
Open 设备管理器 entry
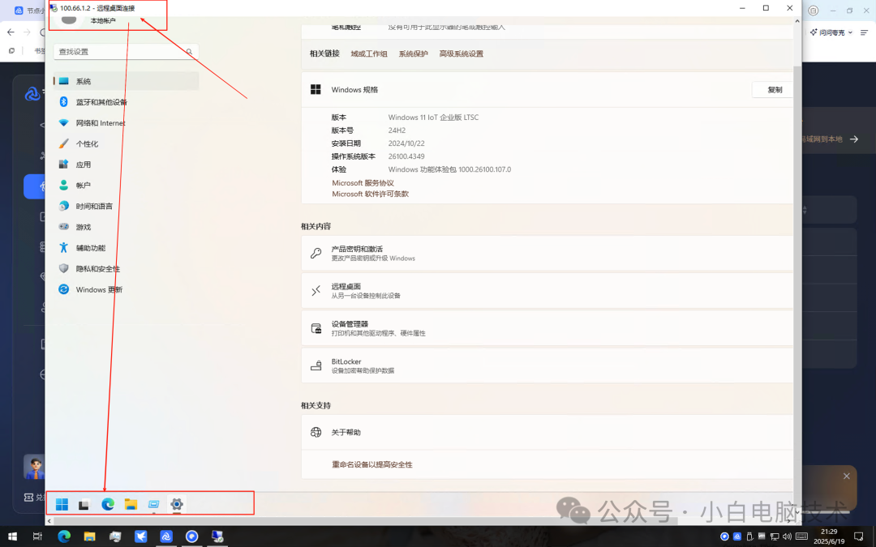tap(547, 328)
